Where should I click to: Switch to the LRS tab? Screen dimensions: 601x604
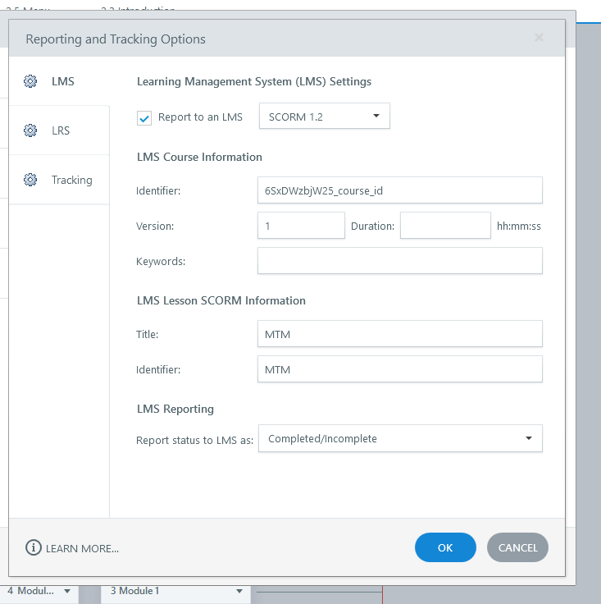pyautogui.click(x=61, y=130)
